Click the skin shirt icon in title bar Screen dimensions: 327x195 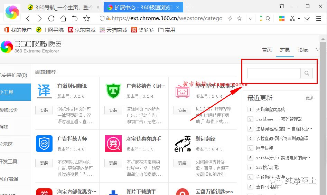tap(282, 6)
